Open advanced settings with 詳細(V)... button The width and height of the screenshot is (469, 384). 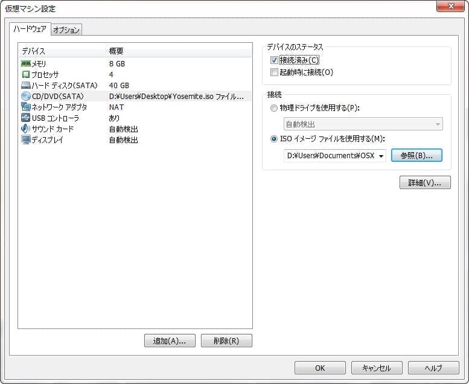tap(425, 182)
